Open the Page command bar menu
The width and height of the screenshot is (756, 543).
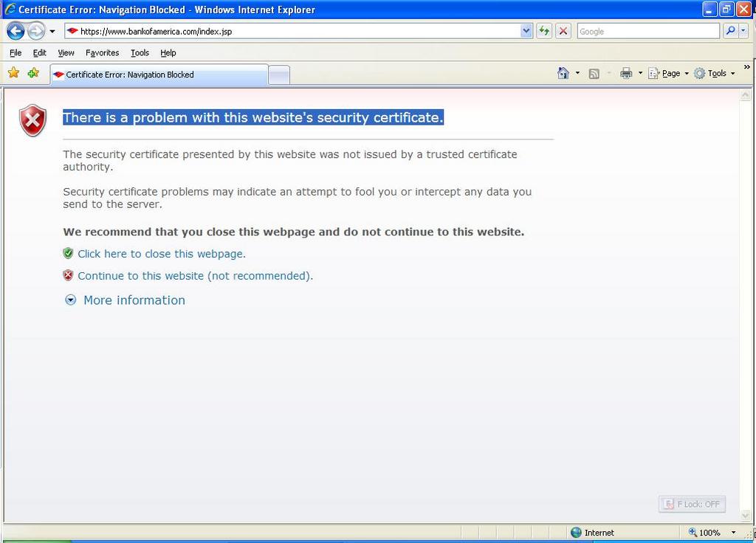[x=669, y=73]
